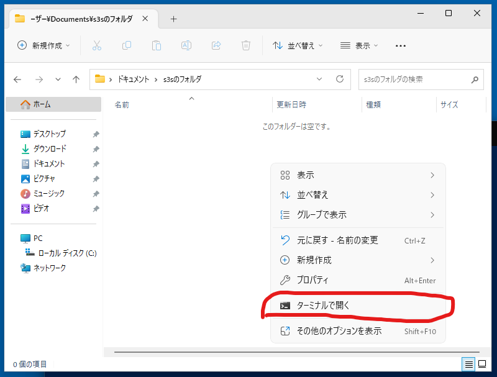This screenshot has width=497, height=377.
Task: Click the Paste clipboard icon
Action: [157, 45]
